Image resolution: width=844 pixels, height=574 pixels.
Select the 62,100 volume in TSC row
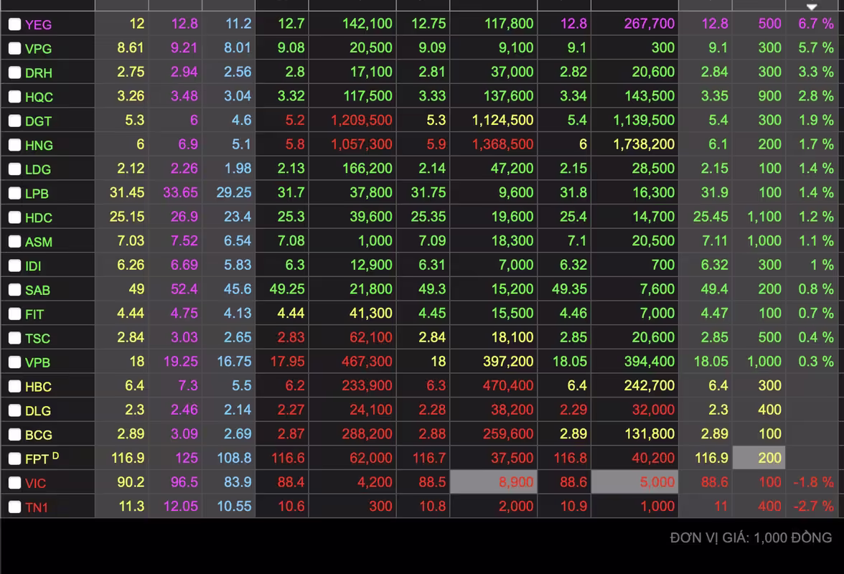(371, 337)
